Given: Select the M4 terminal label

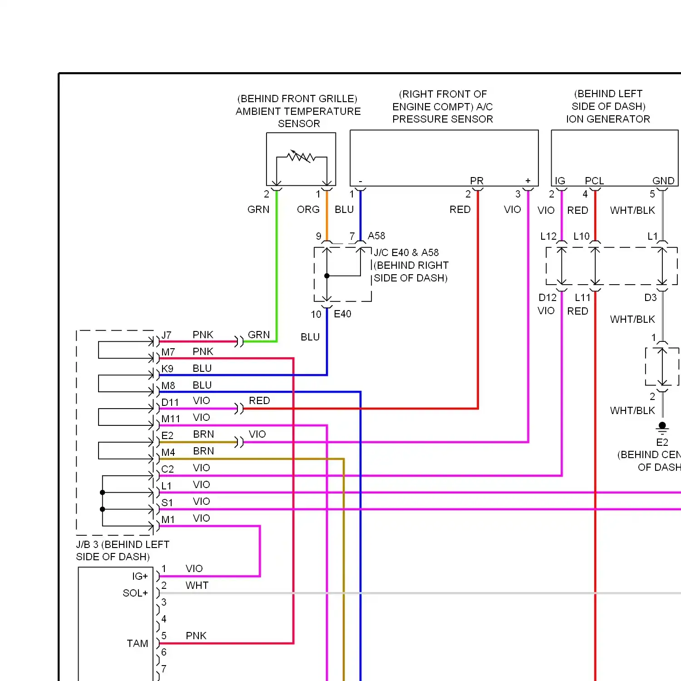Looking at the screenshot, I should coord(168,452).
